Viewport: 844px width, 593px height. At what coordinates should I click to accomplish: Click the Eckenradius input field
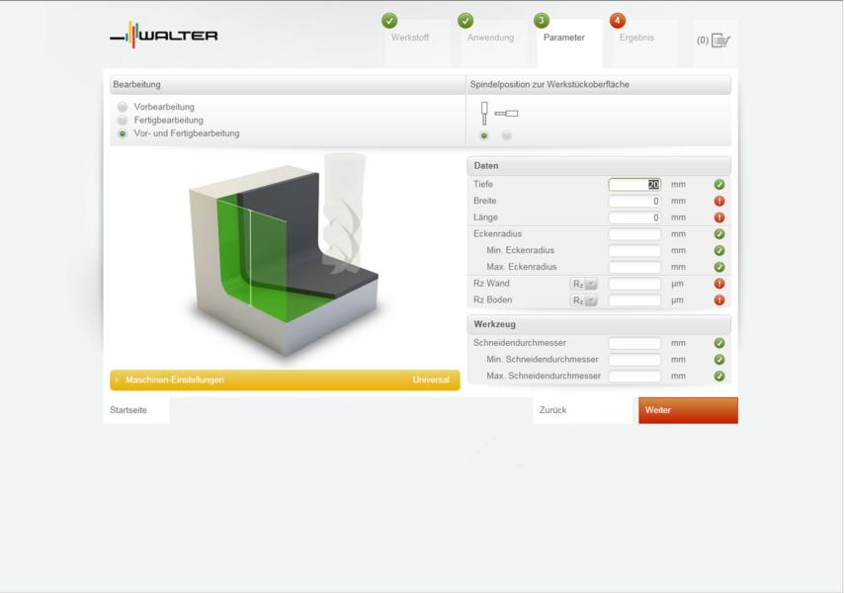(634, 234)
